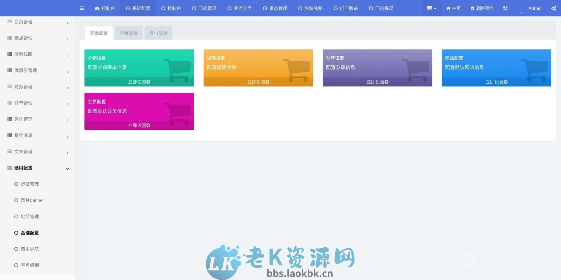Click 立即设置 on the 网站配置 card
Screen dimensions: 561x280
[x=496, y=82]
